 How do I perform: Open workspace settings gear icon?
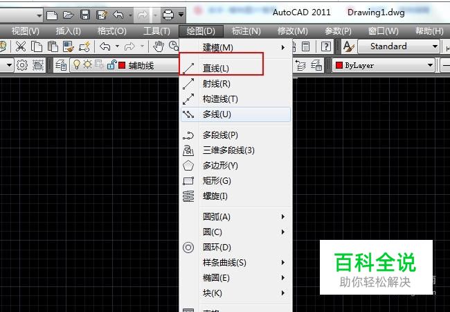click(22, 65)
